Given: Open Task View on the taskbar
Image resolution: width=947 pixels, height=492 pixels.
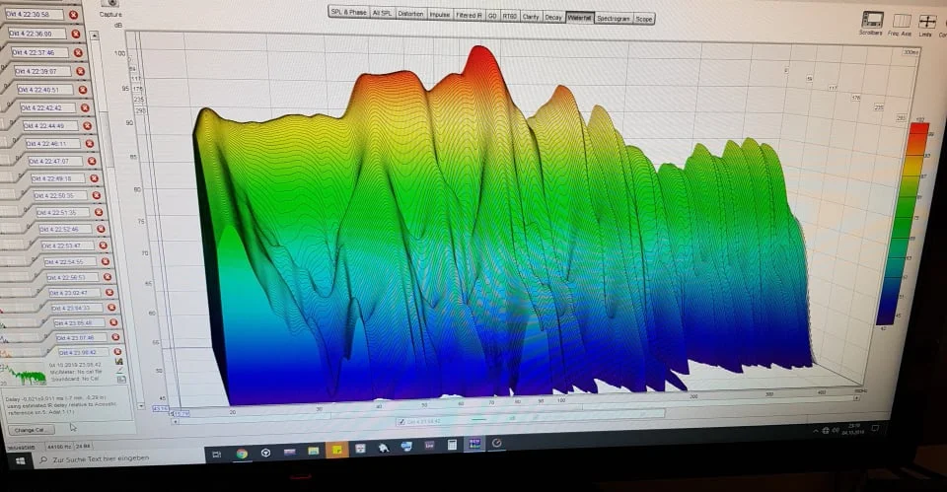Looking at the screenshot, I should [x=217, y=455].
